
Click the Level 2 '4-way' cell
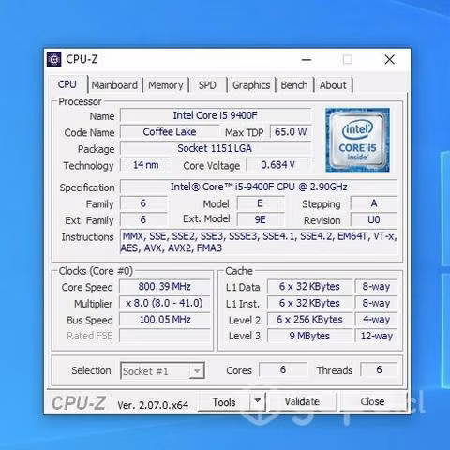pos(376,320)
